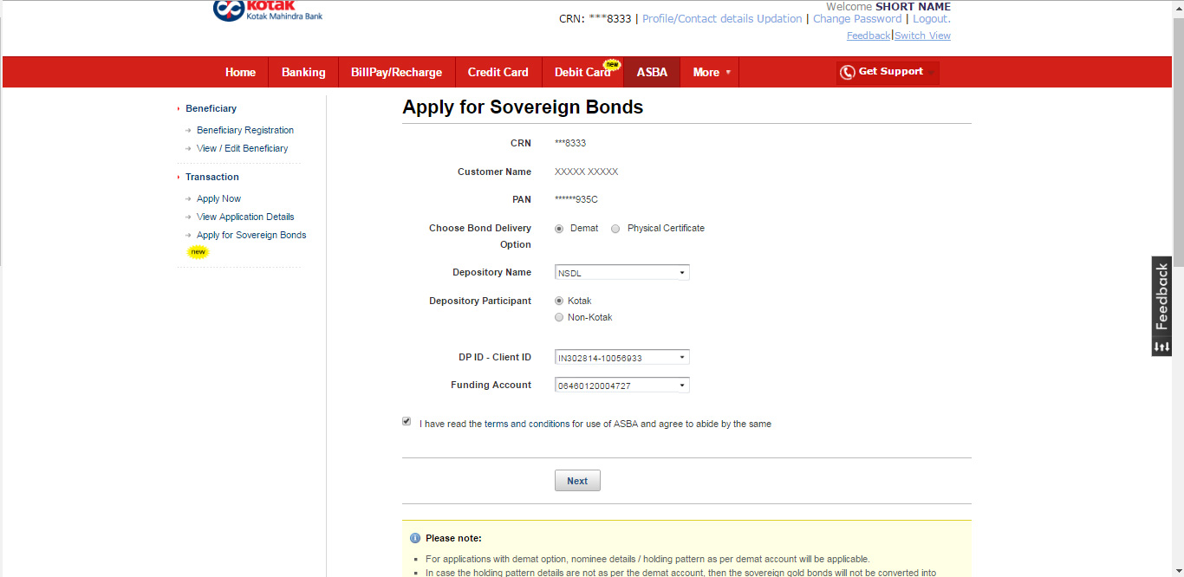
Task: Open the DP ID - Client ID dropdown
Action: point(622,358)
